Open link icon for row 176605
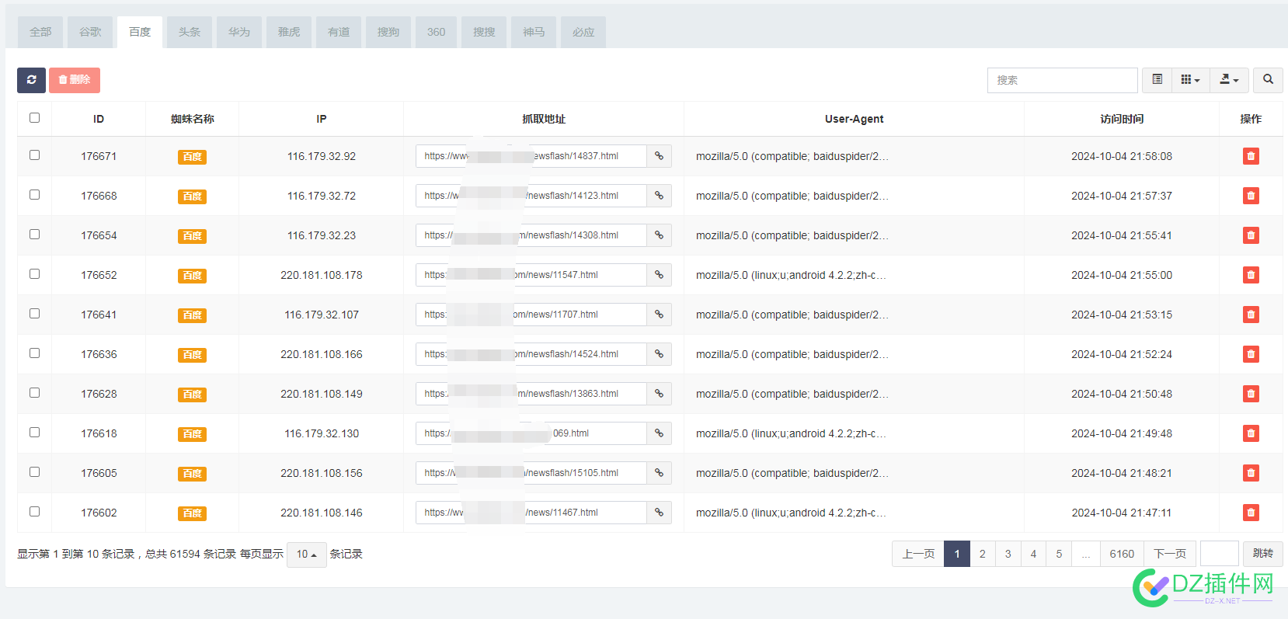 659,473
